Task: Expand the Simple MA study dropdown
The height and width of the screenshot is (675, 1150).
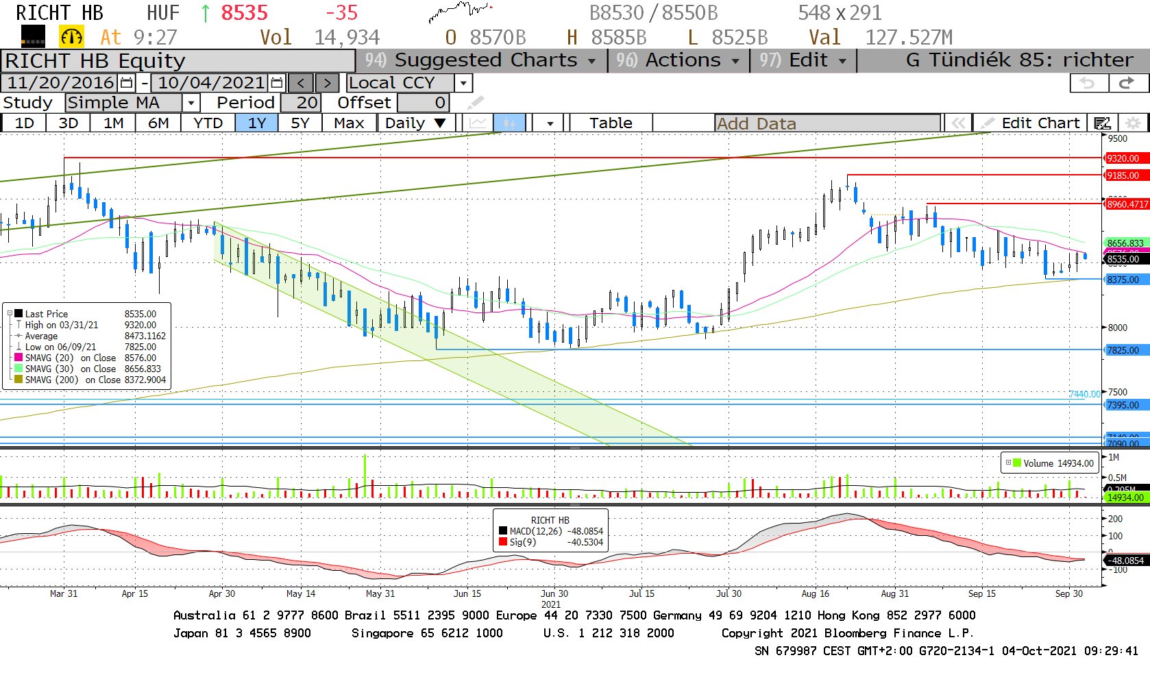Action: coord(191,103)
